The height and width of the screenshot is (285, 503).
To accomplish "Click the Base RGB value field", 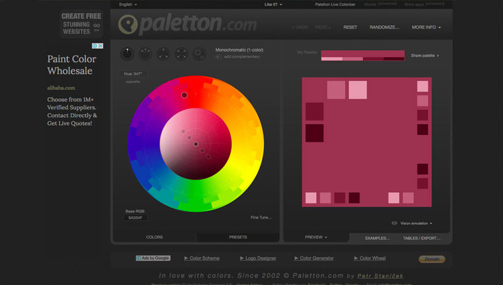I will click(x=136, y=218).
